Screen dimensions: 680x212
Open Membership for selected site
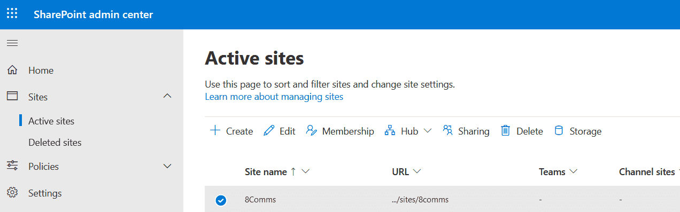pyautogui.click(x=340, y=131)
